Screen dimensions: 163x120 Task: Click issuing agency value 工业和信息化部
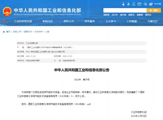32,43
